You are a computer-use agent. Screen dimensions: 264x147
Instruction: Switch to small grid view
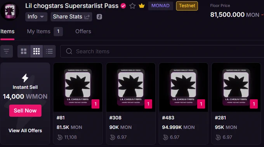pos(36,51)
